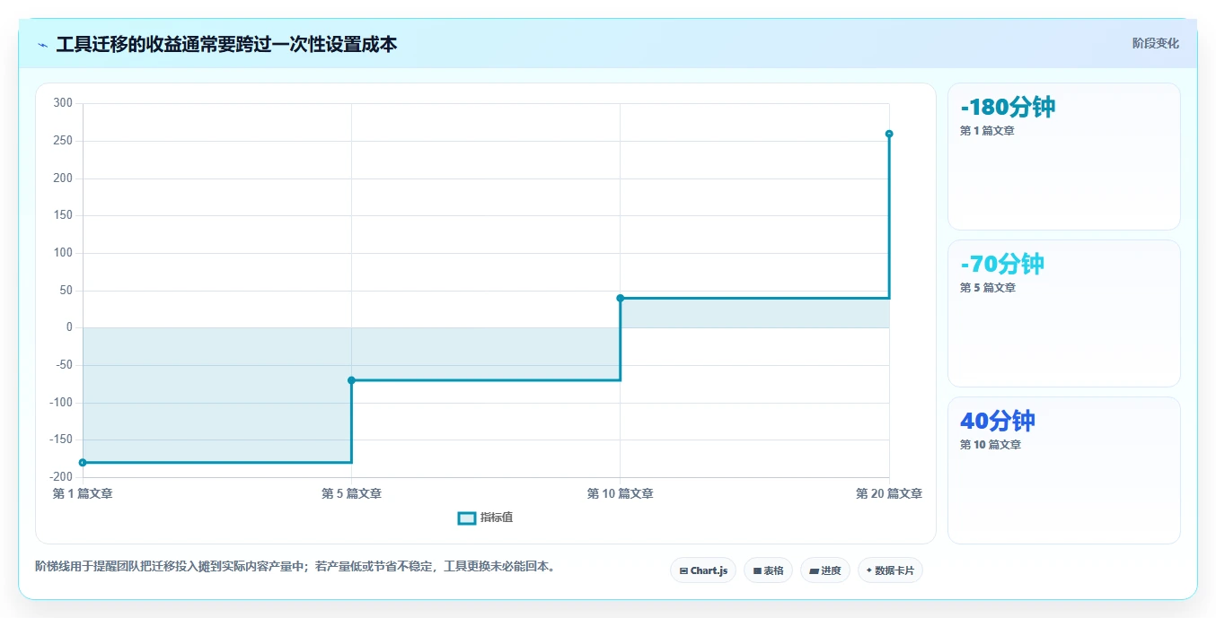Click the card subtitle 第 5 篇文章
The height and width of the screenshot is (618, 1216).
point(988,288)
